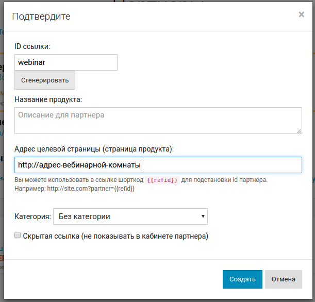Click the example URL http://site.com?partner={{refid}}
315x302 pixels.
tap(91, 189)
